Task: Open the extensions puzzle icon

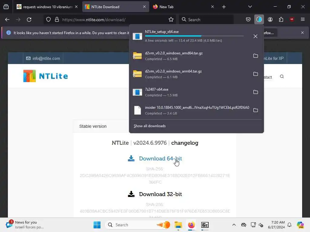Action: (281, 19)
